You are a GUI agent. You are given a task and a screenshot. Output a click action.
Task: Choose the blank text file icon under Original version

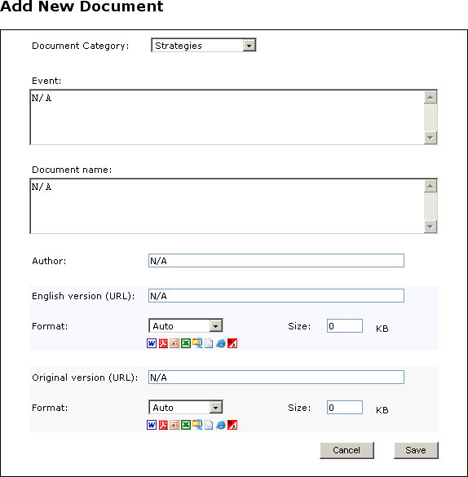(x=209, y=425)
